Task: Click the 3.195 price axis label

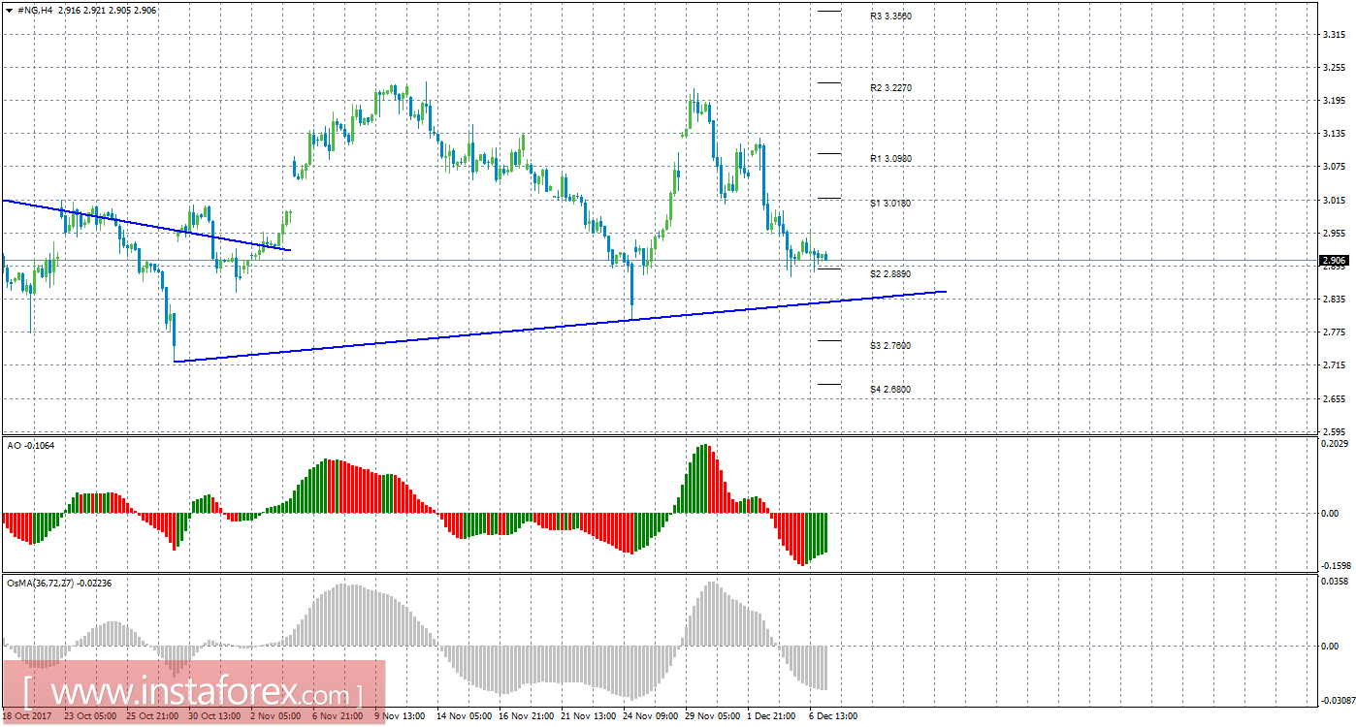Action: [x=1334, y=101]
